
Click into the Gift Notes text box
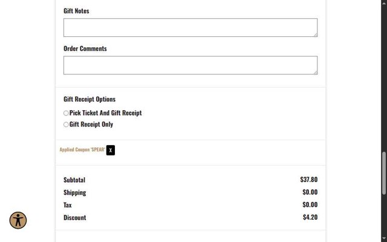[x=190, y=28]
